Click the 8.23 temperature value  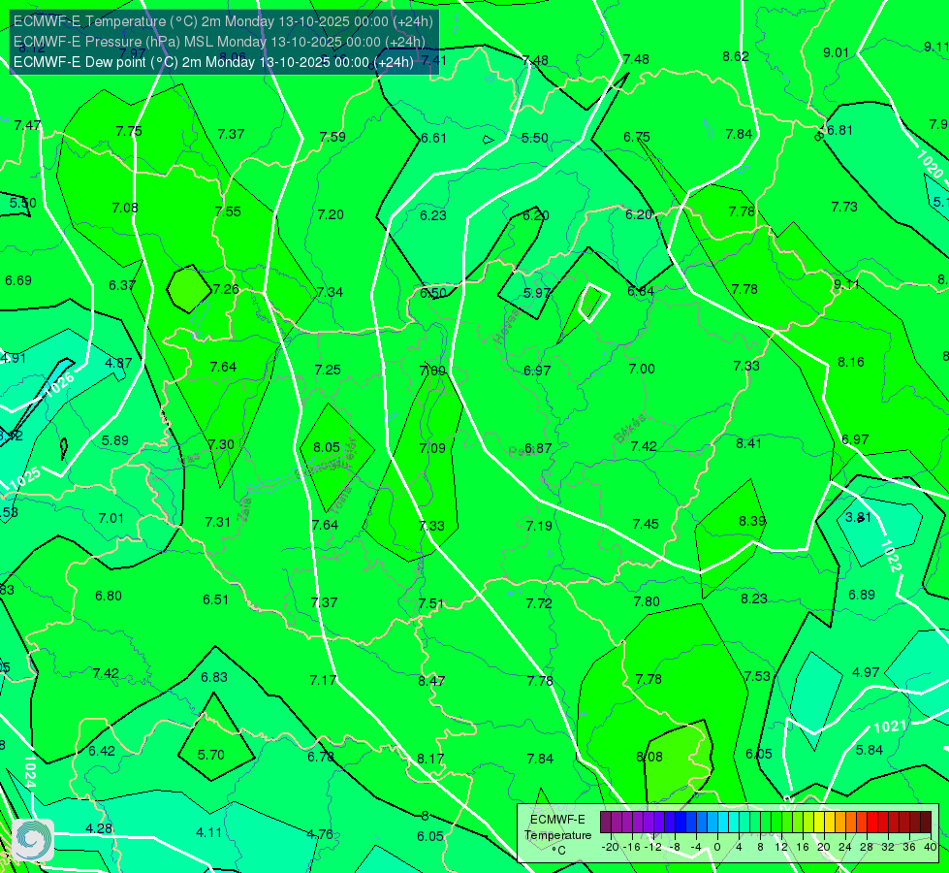754,598
